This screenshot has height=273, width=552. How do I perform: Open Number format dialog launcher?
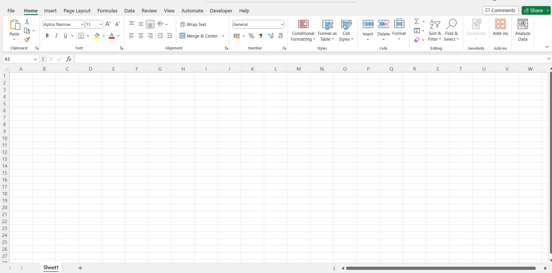click(284, 48)
